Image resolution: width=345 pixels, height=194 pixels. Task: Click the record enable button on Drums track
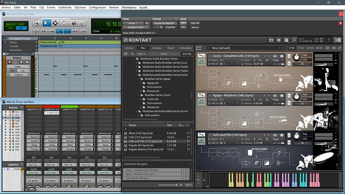tap(9, 62)
